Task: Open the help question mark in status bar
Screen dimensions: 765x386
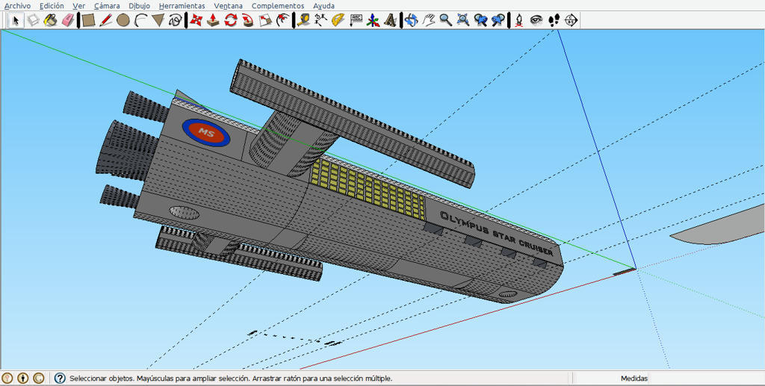Action: pyautogui.click(x=60, y=379)
